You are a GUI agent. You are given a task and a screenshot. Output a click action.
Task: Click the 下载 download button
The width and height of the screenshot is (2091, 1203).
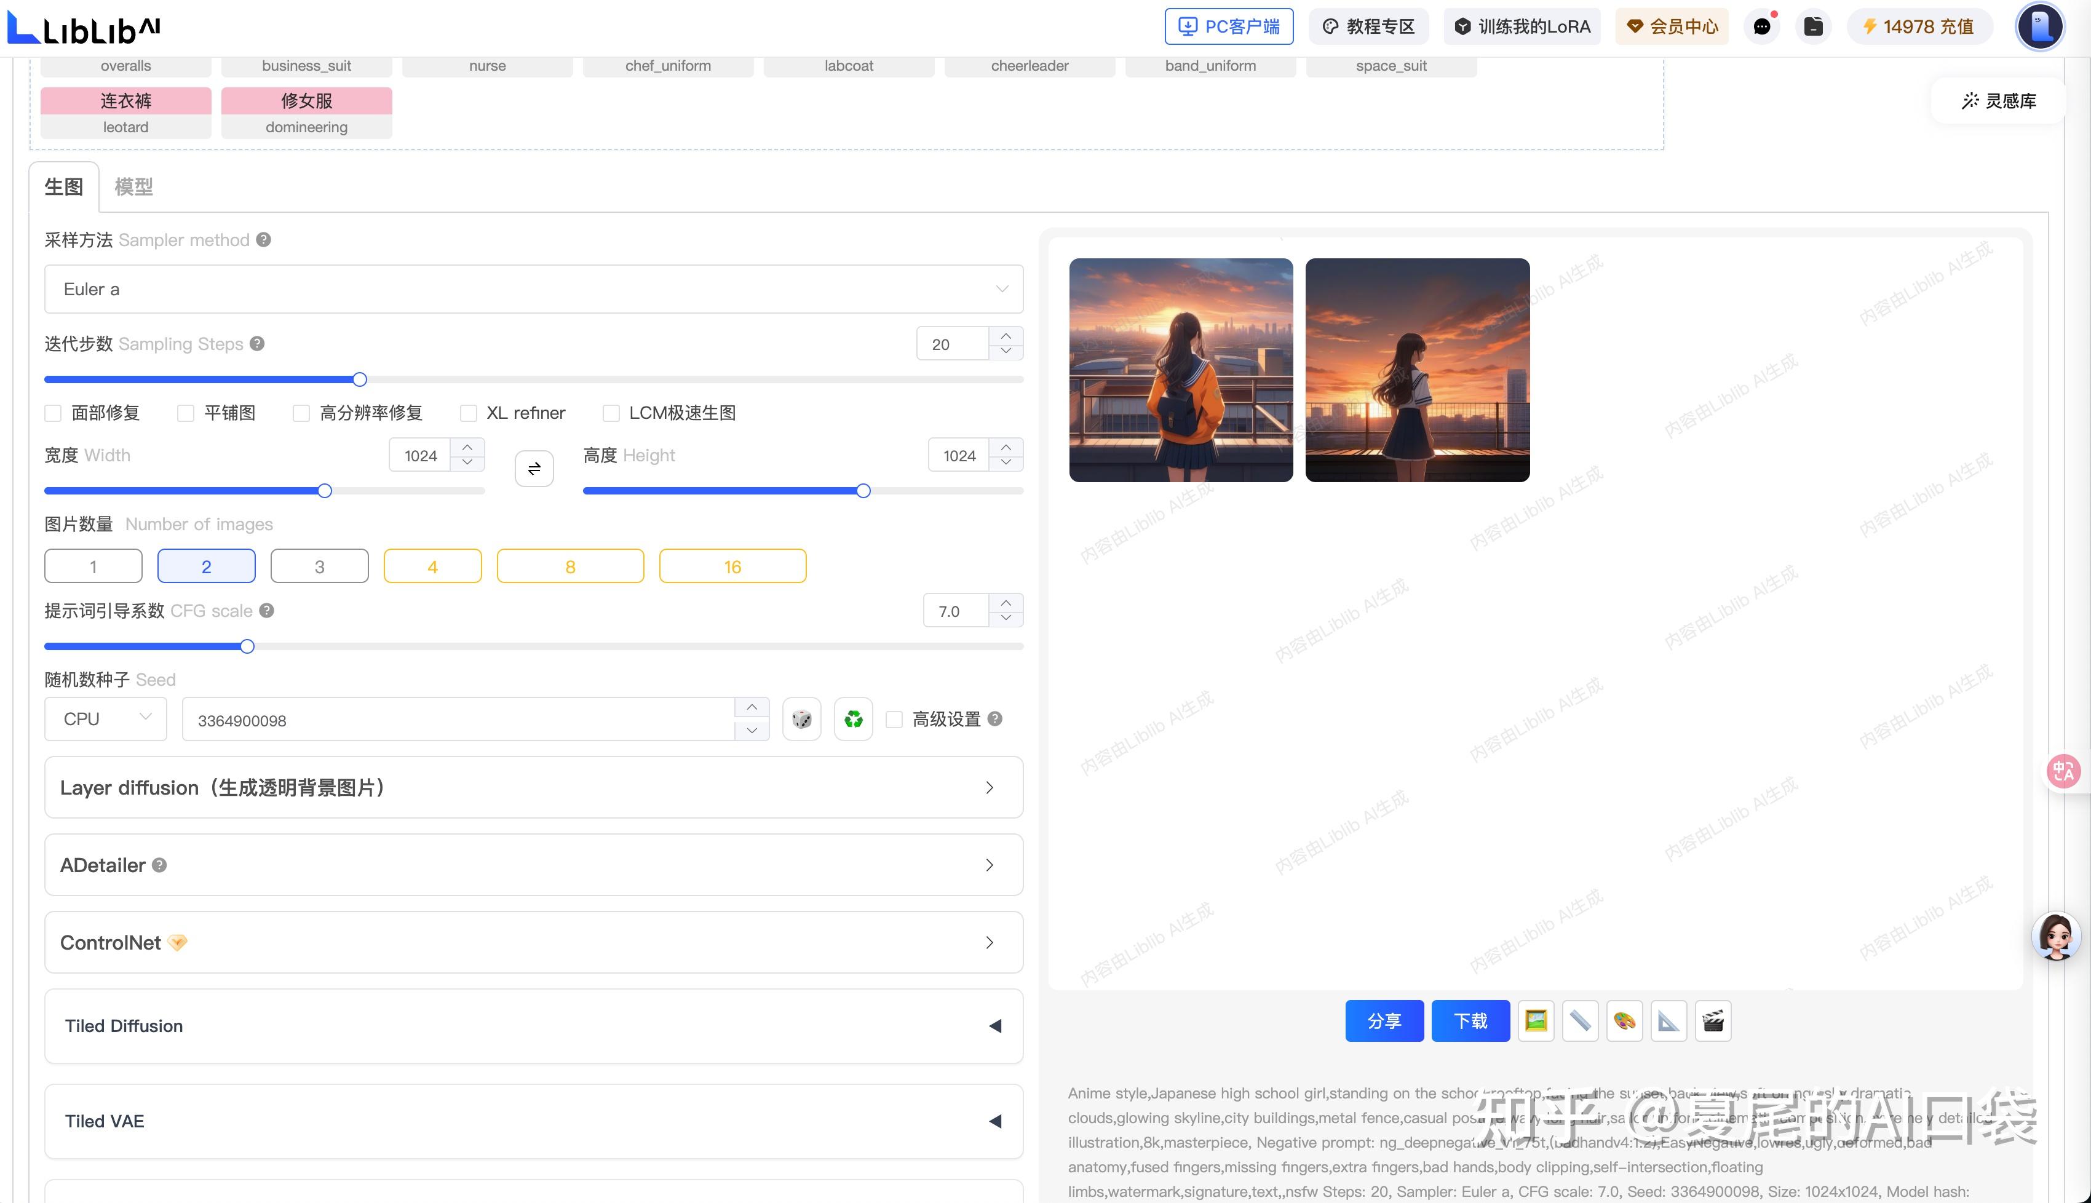pyautogui.click(x=1470, y=1020)
